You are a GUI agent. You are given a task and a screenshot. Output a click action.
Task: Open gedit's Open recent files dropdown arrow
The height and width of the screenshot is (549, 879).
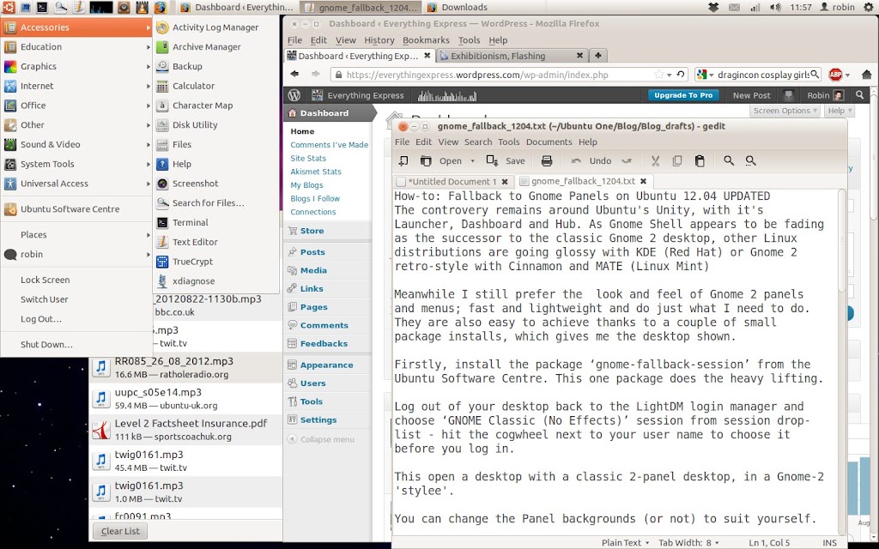(472, 161)
